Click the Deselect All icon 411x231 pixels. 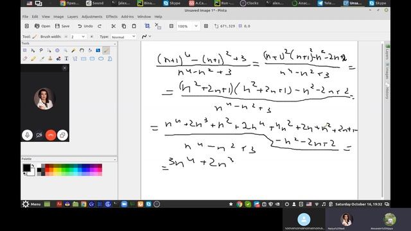pos(158,26)
